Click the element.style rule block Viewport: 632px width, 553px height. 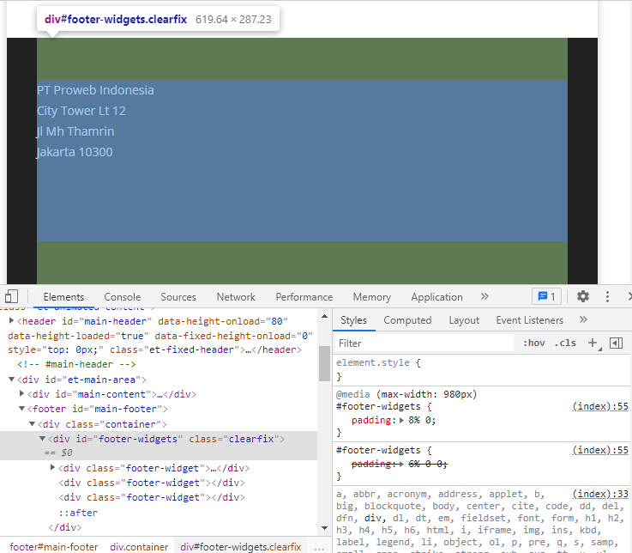click(x=482, y=369)
